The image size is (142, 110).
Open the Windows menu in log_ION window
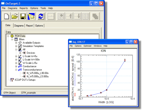pos(98,46)
